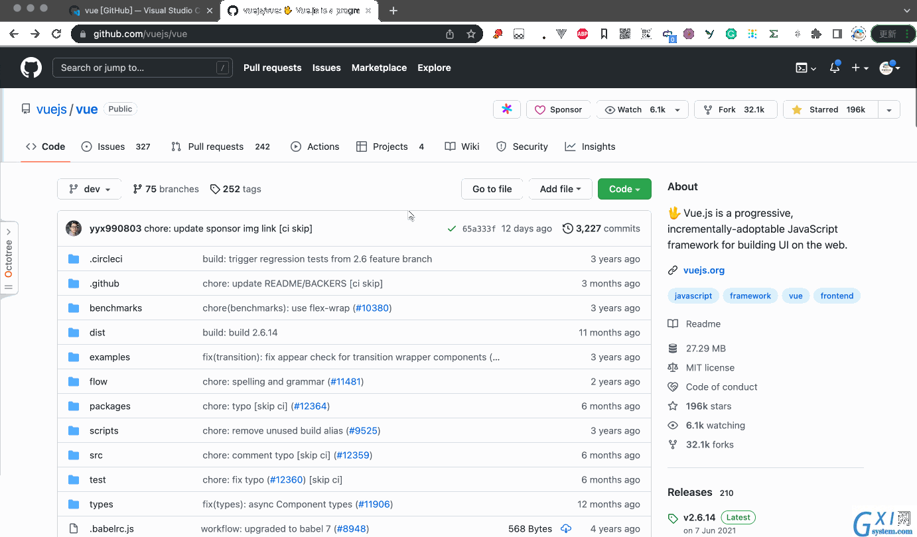Open the green Code dropdown
Viewport: 917px width, 537px height.
click(x=624, y=189)
